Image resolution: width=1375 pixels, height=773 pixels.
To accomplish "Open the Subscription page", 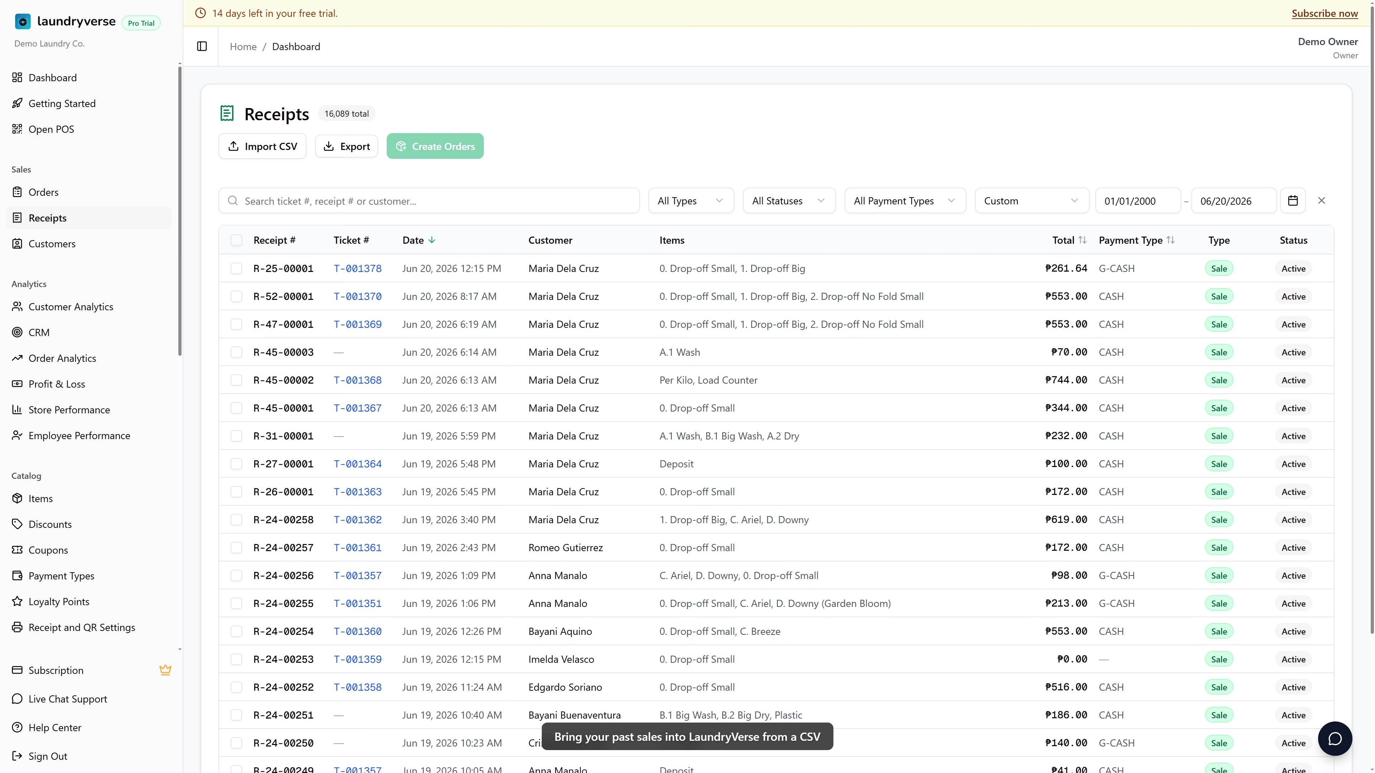I will point(88,670).
